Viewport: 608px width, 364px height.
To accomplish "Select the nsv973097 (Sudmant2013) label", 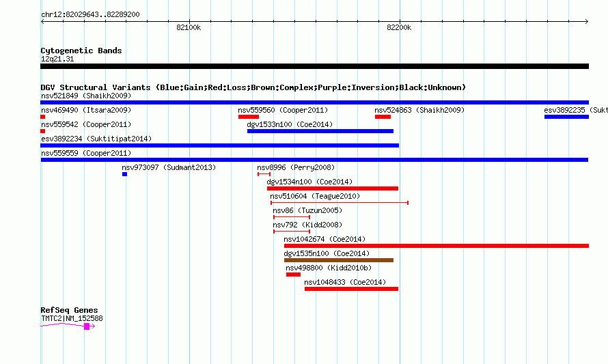I will coord(169,167).
